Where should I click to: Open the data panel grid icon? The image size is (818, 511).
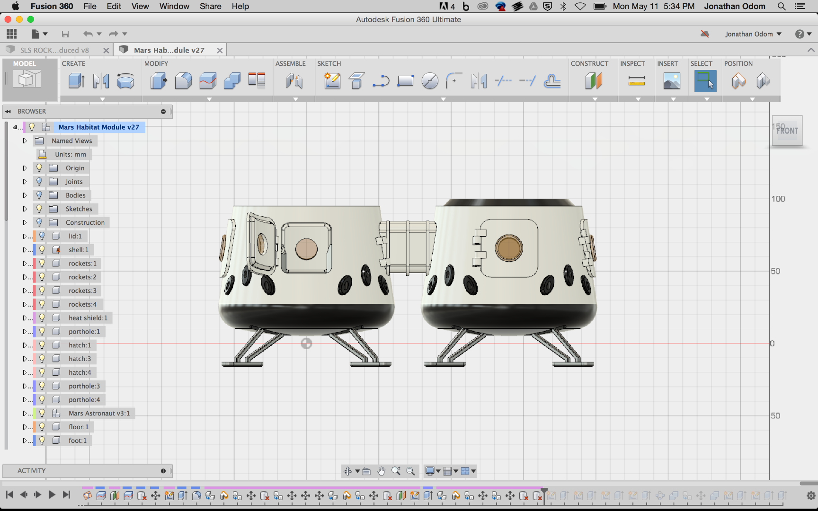point(12,34)
